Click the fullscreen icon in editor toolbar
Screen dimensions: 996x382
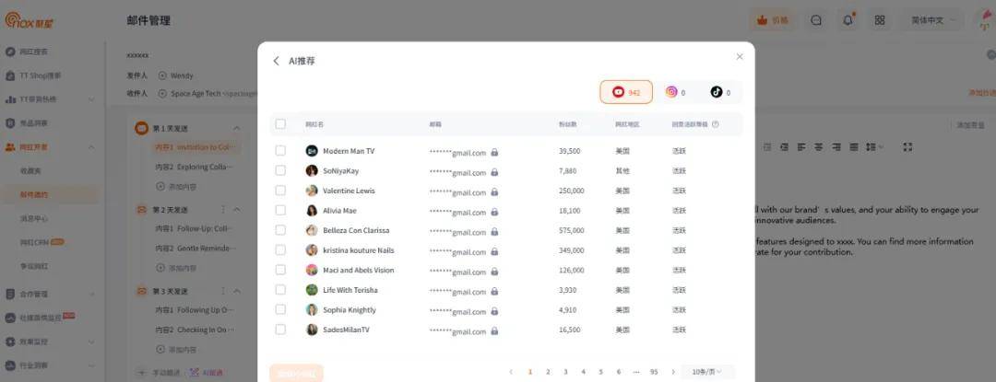click(907, 147)
